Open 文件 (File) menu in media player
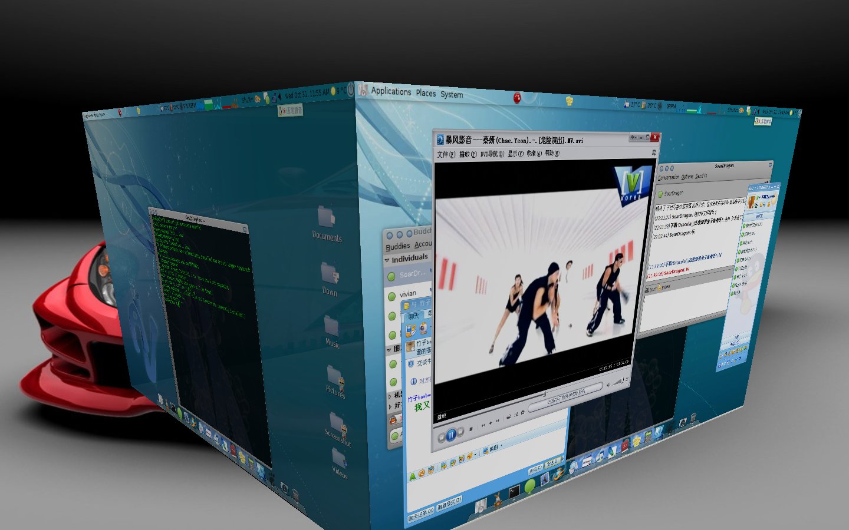The image size is (849, 530). pyautogui.click(x=446, y=154)
